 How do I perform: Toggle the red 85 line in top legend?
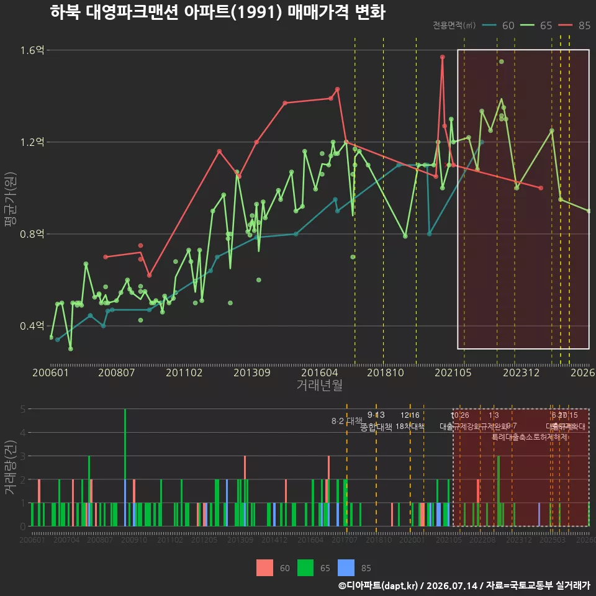click(x=574, y=25)
